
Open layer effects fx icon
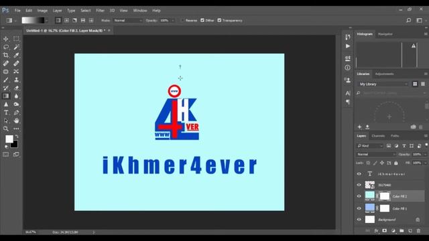click(376, 231)
